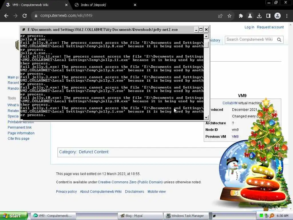Open the VM8 previous VM link
Viewport: 293px width, 220px height.
(235, 137)
